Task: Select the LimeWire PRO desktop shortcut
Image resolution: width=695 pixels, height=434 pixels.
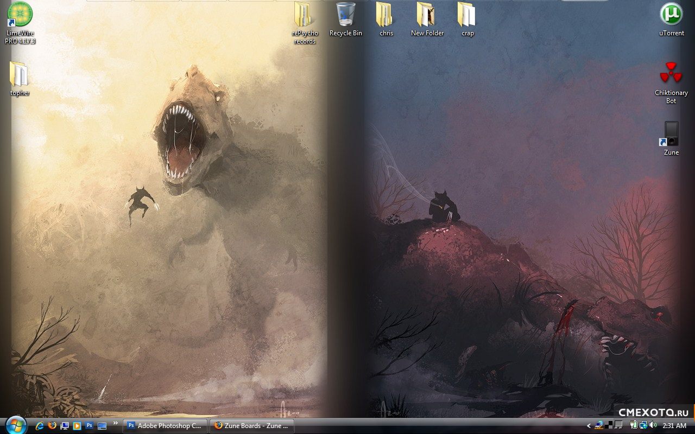Action: [20, 15]
